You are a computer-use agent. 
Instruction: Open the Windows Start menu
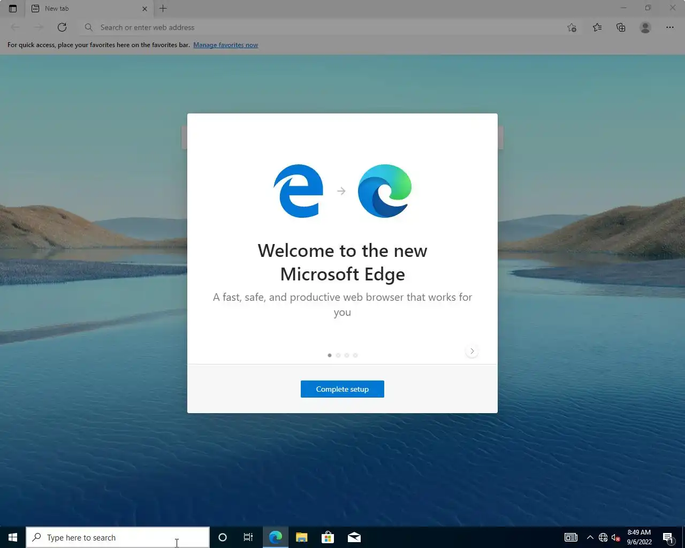click(13, 537)
